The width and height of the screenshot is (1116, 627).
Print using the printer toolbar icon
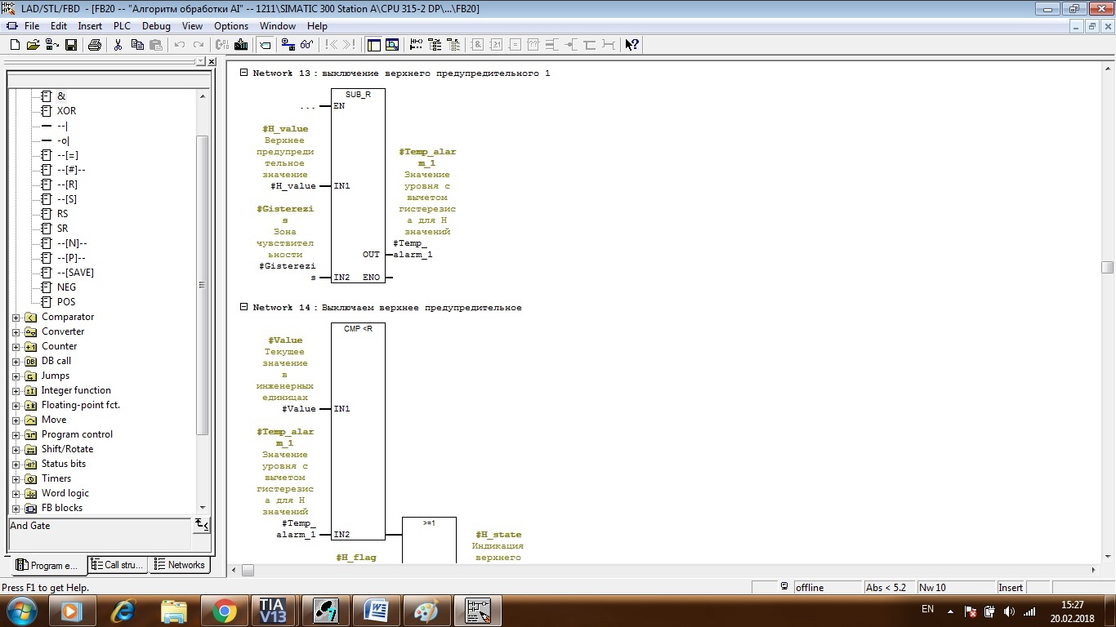95,45
